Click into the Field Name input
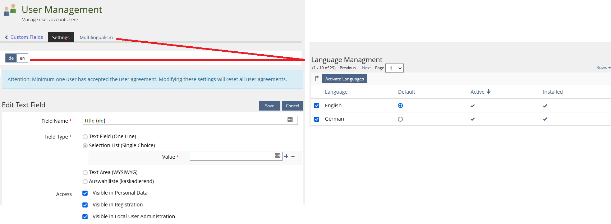Image resolution: width=611 pixels, height=224 pixels. [183, 121]
